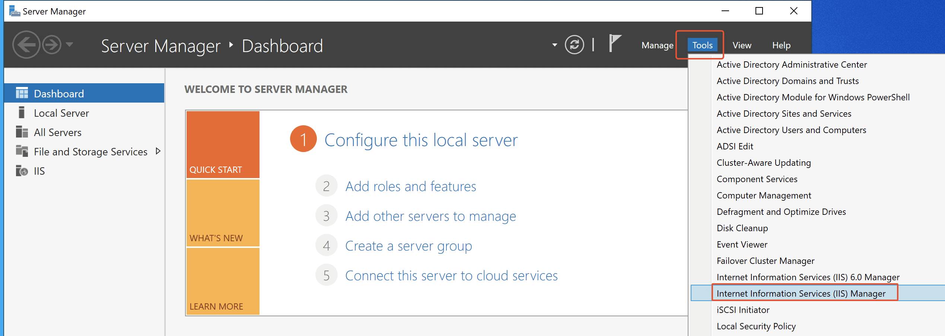Open Active Directory Users and Computers
945x336 pixels.
pos(791,130)
